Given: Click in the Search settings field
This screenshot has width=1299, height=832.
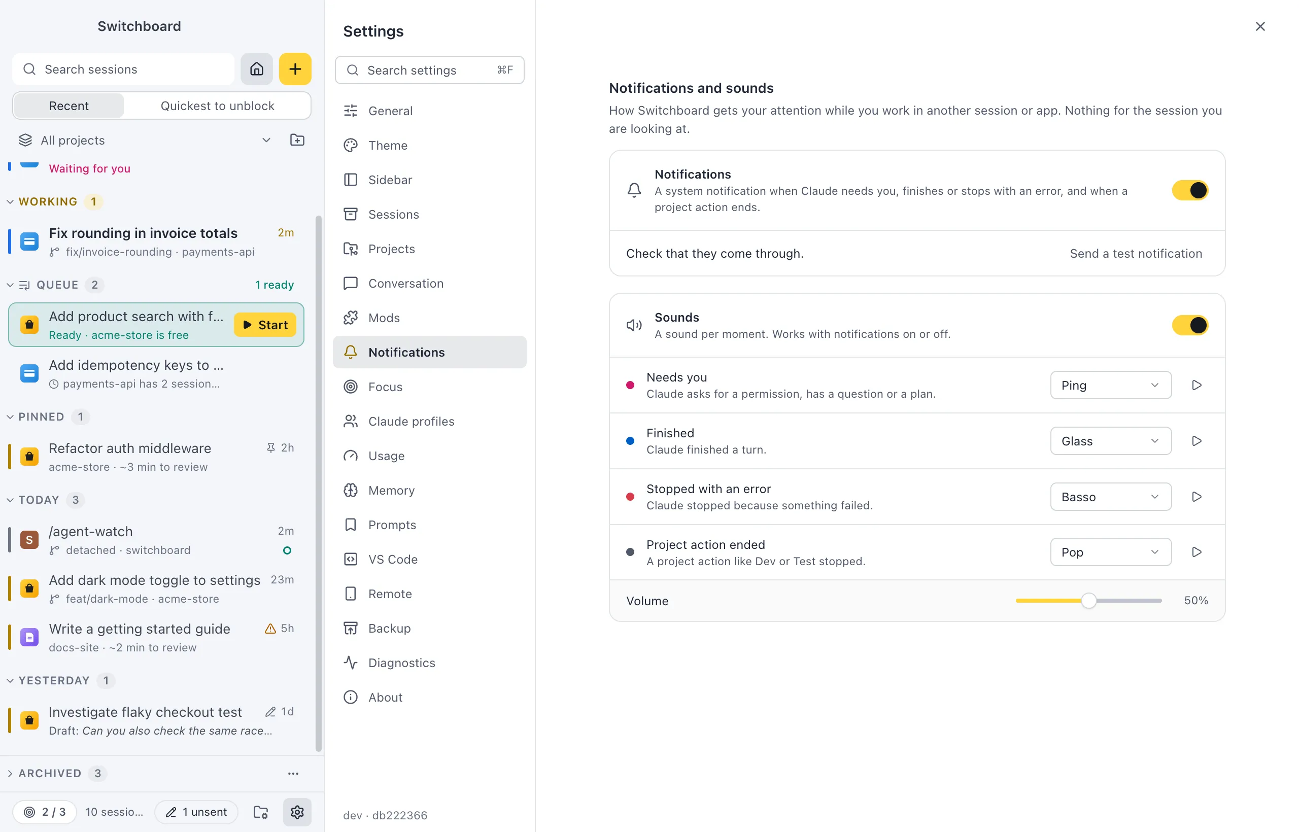Looking at the screenshot, I should pyautogui.click(x=430, y=70).
